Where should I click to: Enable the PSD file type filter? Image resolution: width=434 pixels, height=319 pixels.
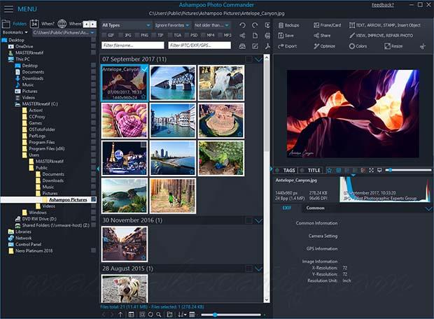(187, 35)
